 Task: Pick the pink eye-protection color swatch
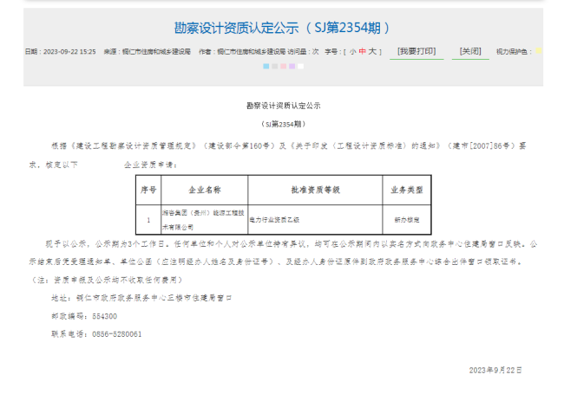point(284,66)
